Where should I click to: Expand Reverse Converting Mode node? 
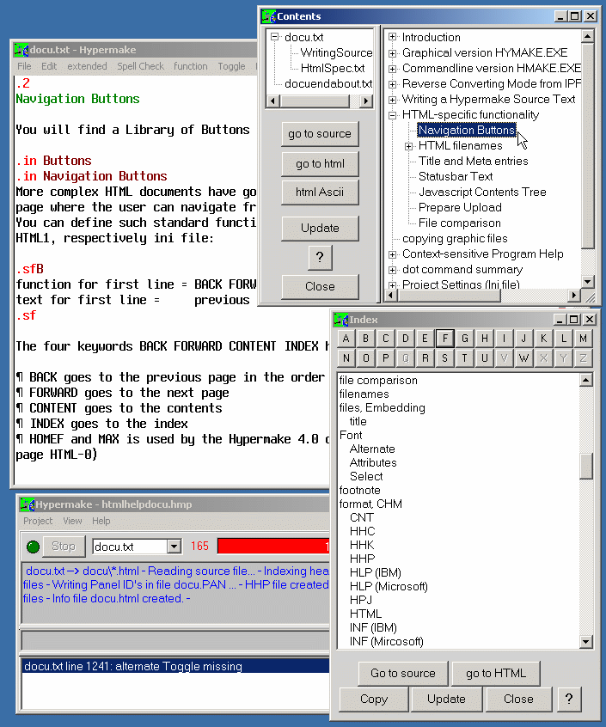click(x=392, y=84)
